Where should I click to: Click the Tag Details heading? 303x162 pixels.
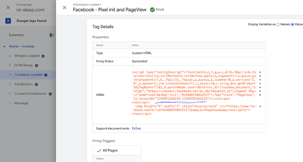103,27
